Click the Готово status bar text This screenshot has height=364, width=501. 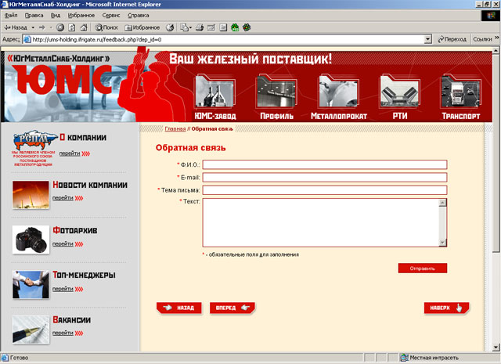19,358
